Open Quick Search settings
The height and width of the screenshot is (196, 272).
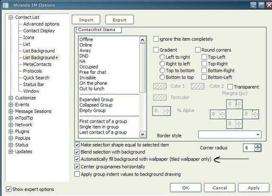point(36,78)
